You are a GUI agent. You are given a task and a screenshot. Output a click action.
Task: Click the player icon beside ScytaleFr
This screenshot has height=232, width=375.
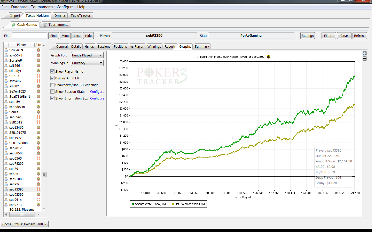click(x=6, y=60)
